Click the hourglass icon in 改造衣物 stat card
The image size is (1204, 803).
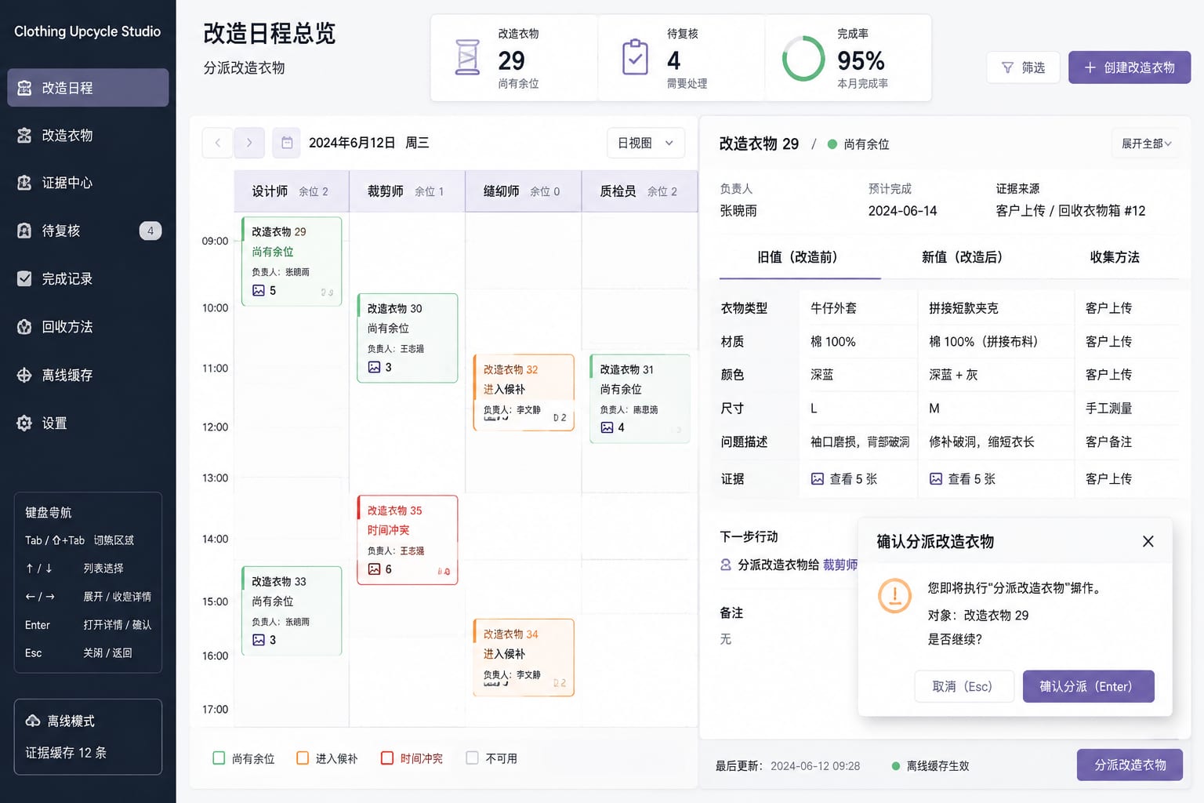click(x=467, y=57)
